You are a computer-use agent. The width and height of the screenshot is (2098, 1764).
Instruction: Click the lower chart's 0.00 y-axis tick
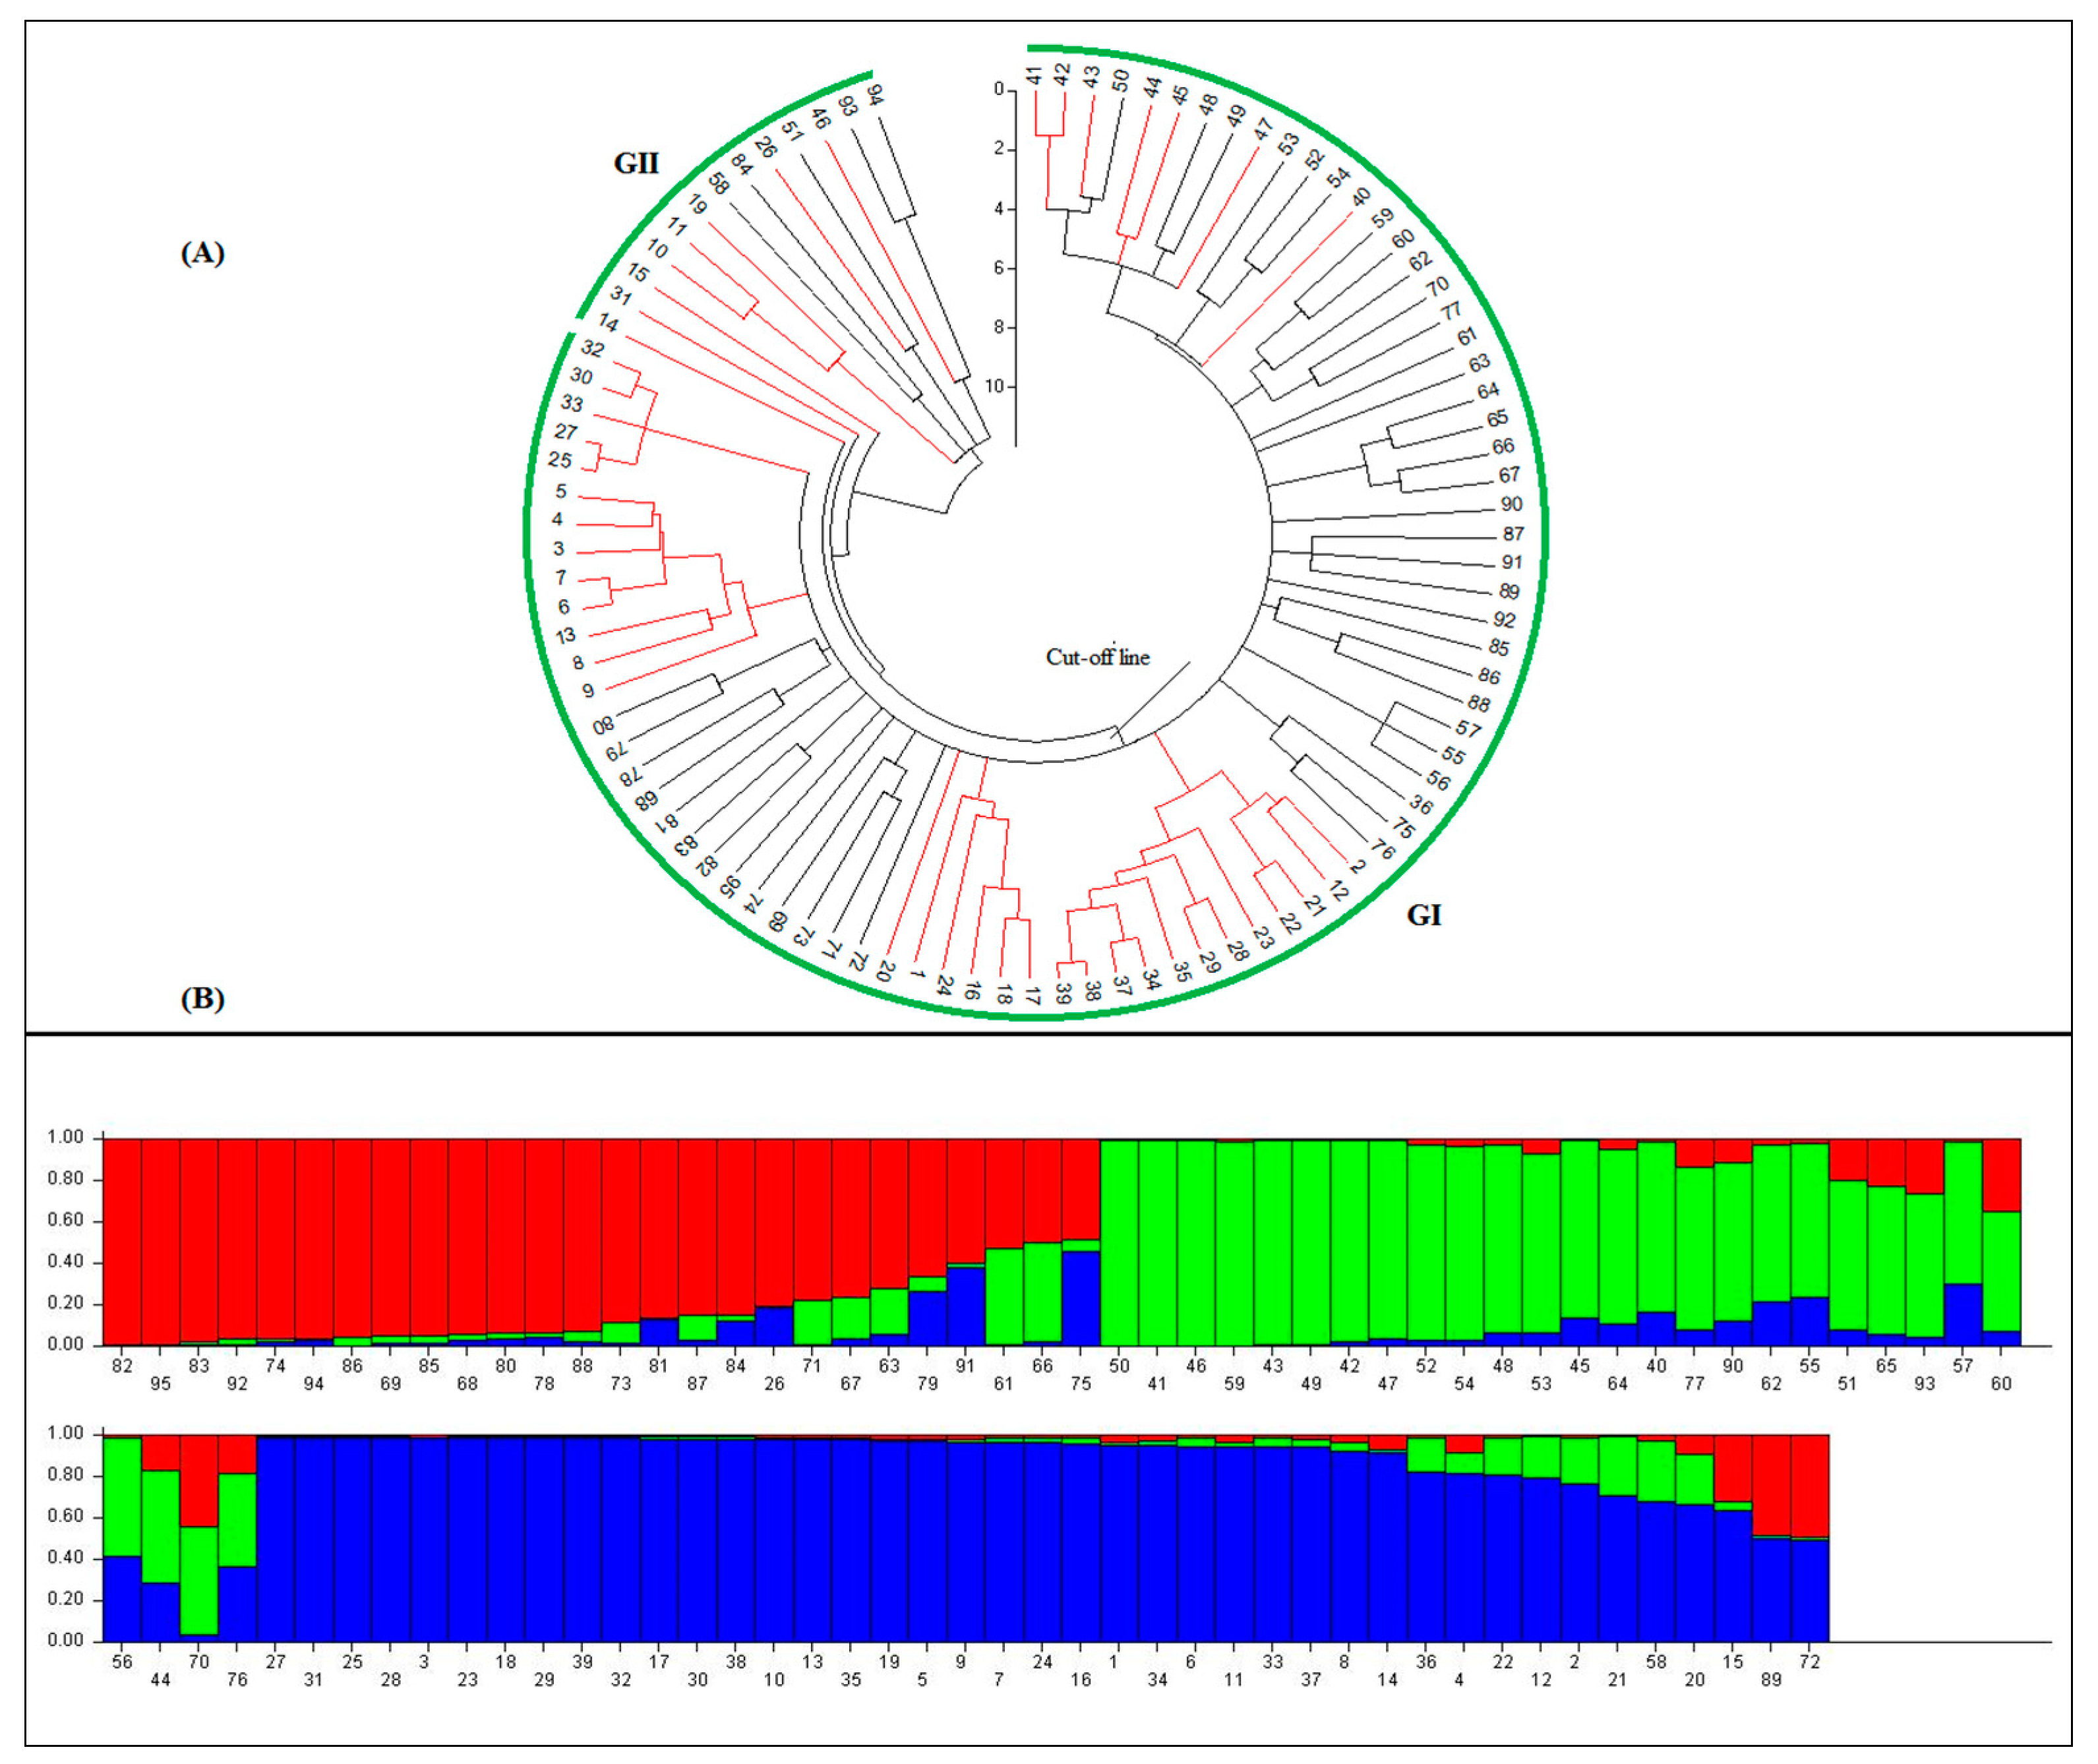[66, 1640]
